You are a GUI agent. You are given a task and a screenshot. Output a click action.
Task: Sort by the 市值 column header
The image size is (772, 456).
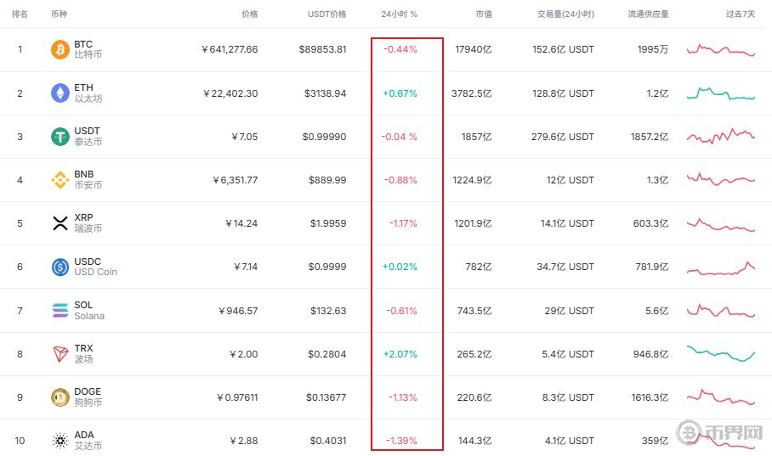pos(483,14)
